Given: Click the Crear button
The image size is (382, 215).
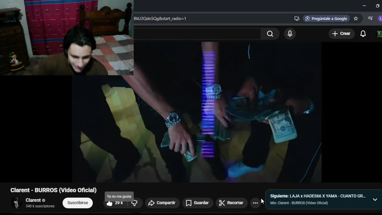Looking at the screenshot, I should pyautogui.click(x=341, y=33).
